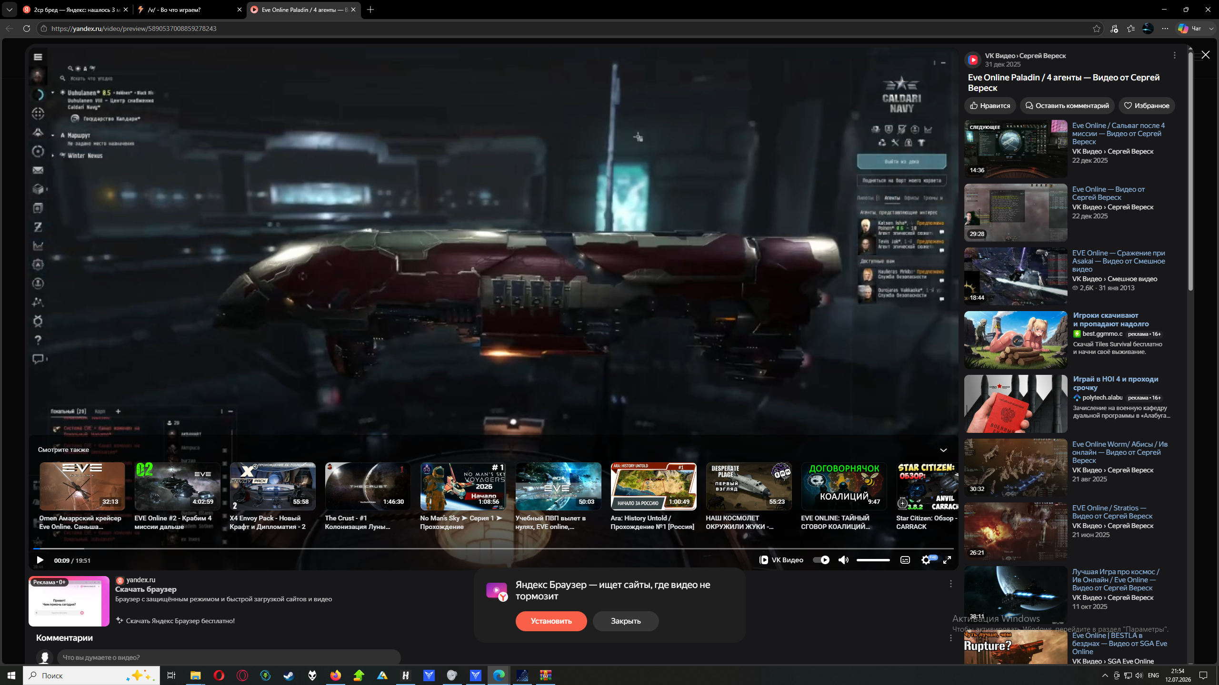Open the Скачать браузер ad link

(x=146, y=589)
